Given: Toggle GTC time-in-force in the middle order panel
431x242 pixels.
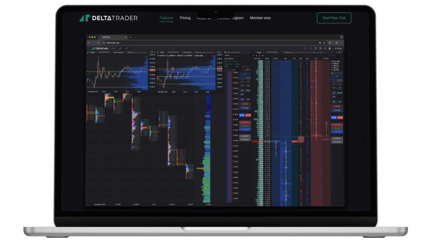Looking at the screenshot, I should coord(248,99).
